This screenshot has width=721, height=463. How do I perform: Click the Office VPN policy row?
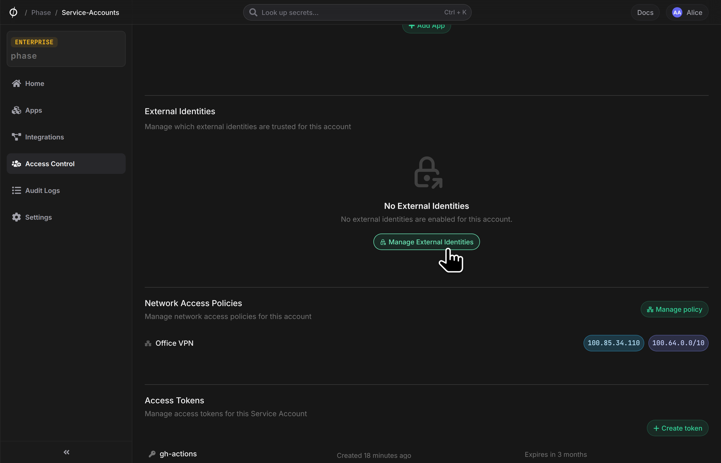426,343
